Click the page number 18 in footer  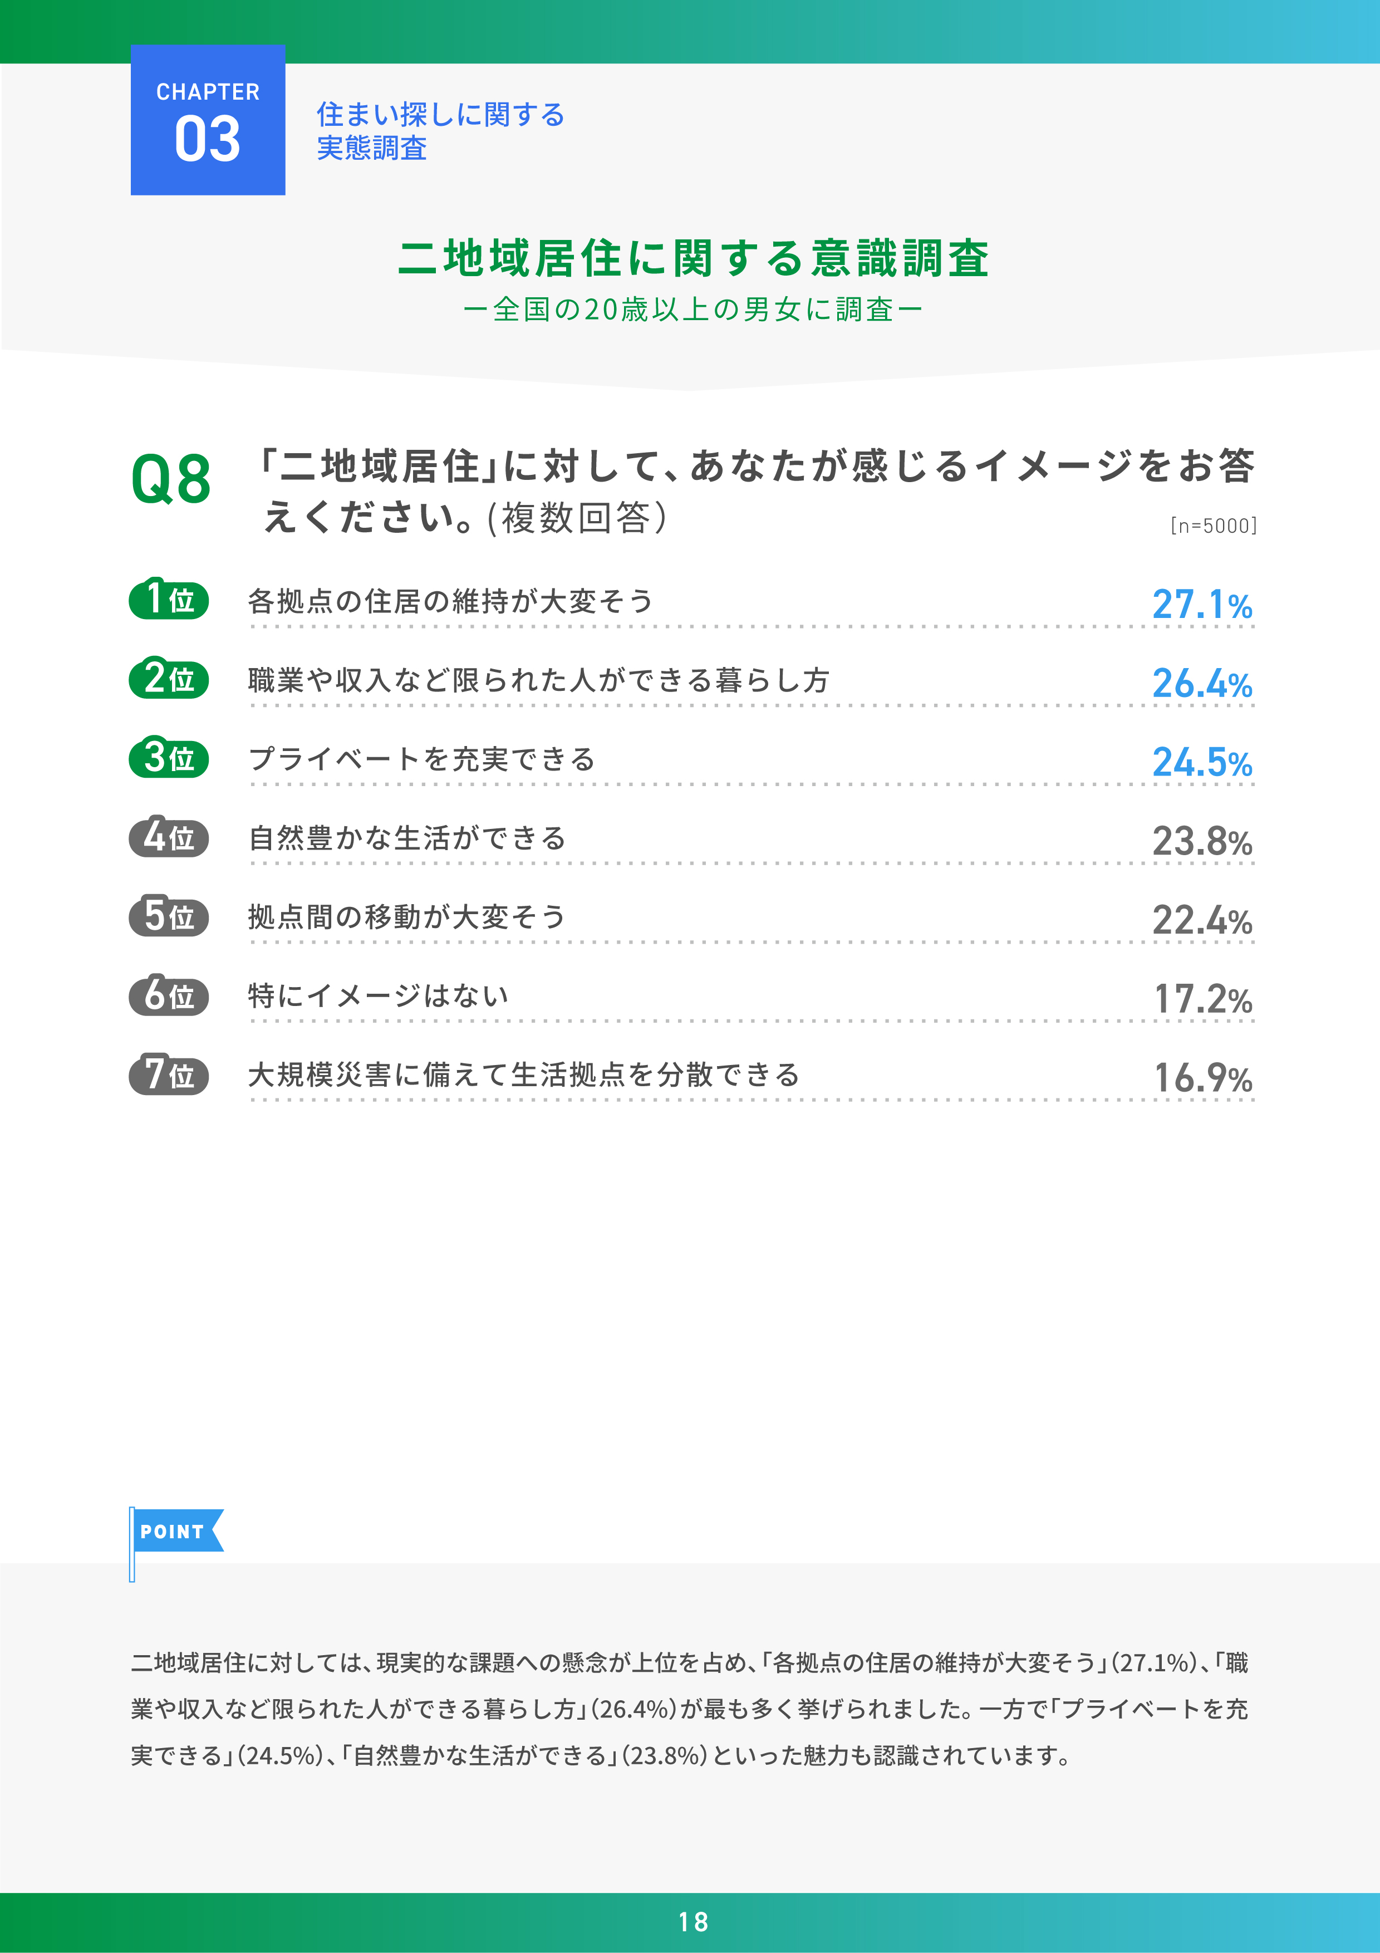[x=693, y=1922]
